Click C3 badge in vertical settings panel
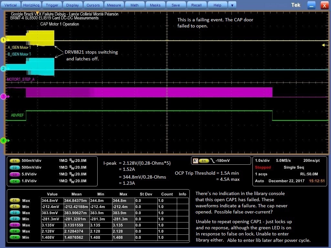The height and width of the screenshot is (248, 331). [15, 174]
